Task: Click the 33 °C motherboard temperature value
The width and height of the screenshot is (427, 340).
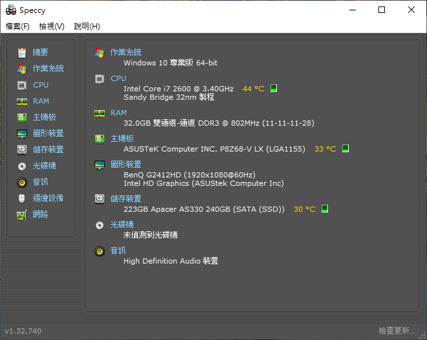Action: (325, 149)
